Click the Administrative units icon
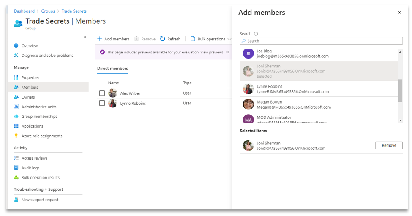Image resolution: width=412 pixels, height=216 pixels. tap(16, 107)
